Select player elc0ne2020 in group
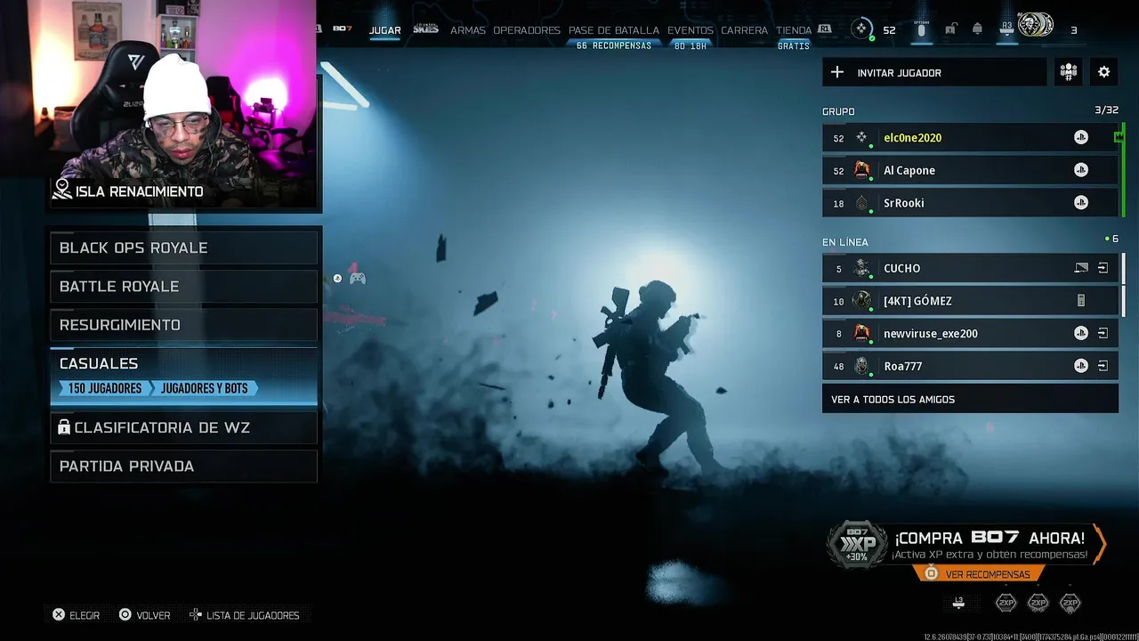The height and width of the screenshot is (641, 1139). point(970,137)
